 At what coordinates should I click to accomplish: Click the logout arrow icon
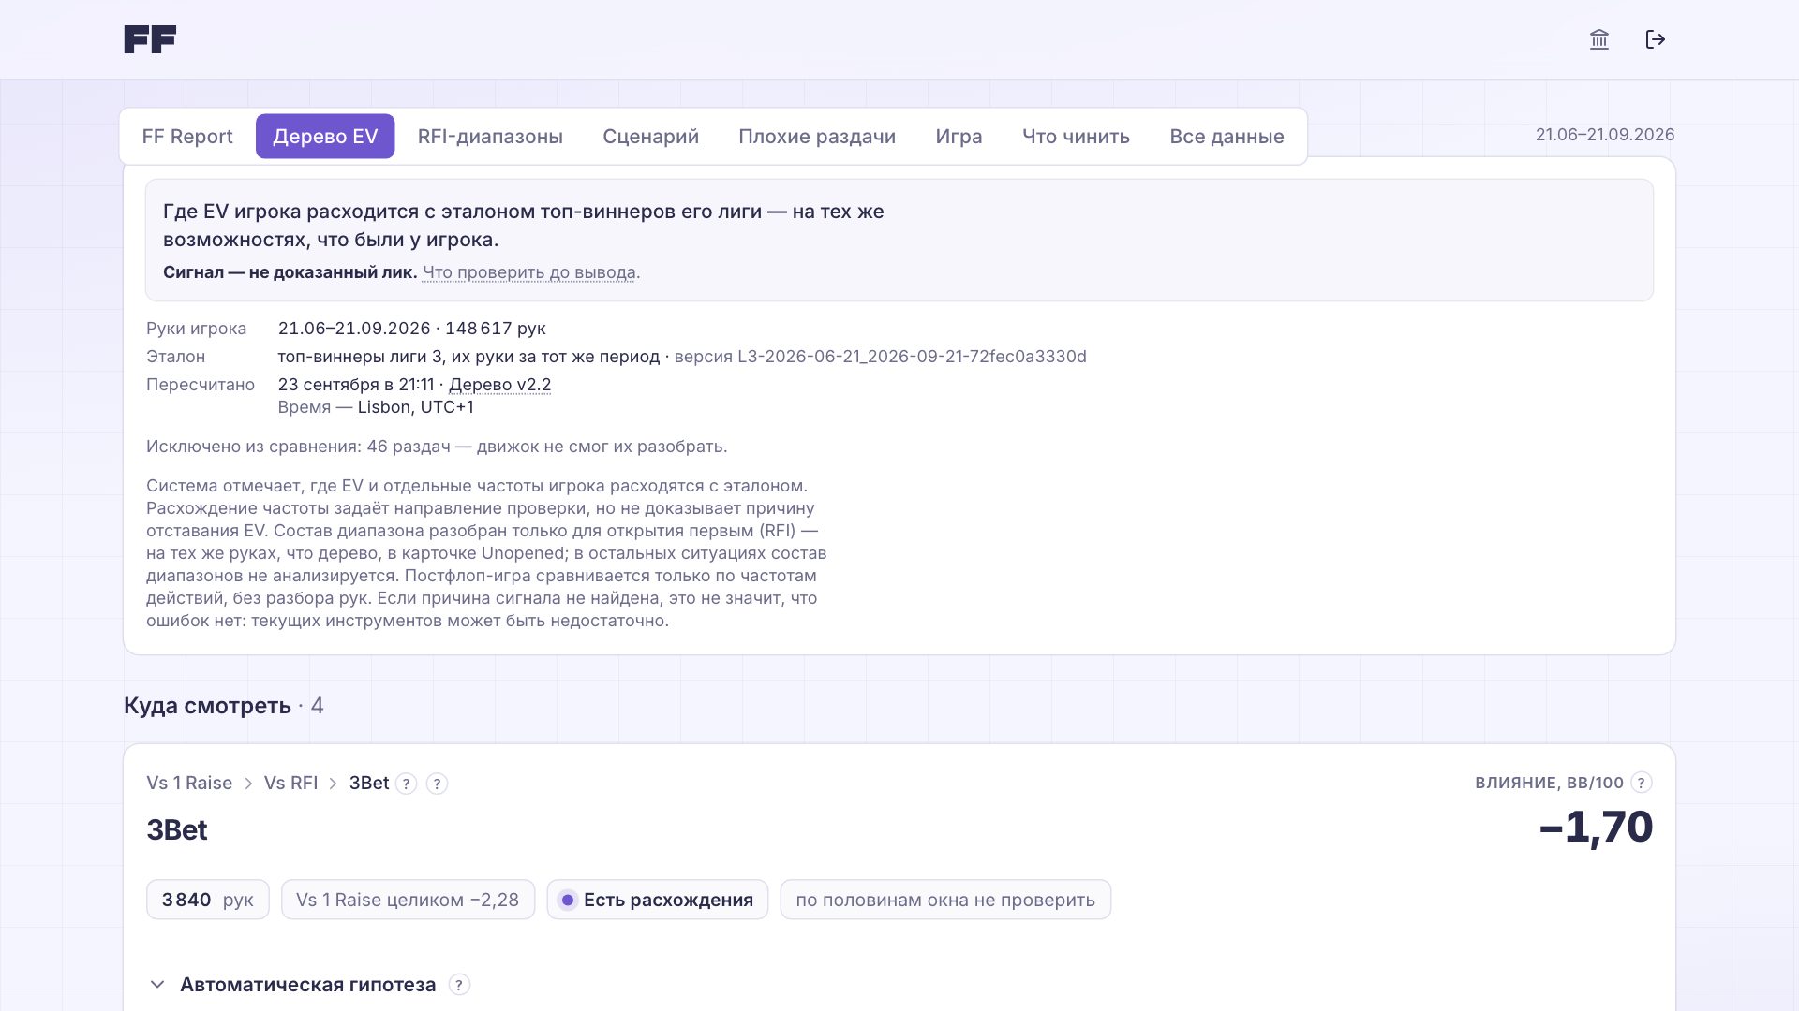click(1656, 39)
